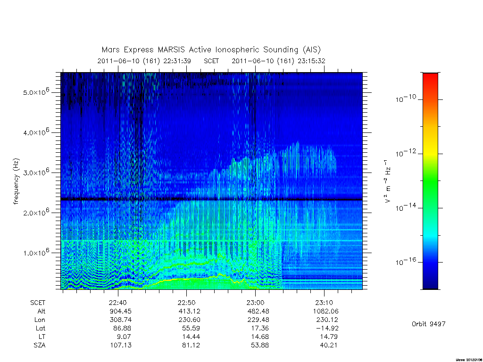Click the 'Lon' row label

tap(40, 320)
